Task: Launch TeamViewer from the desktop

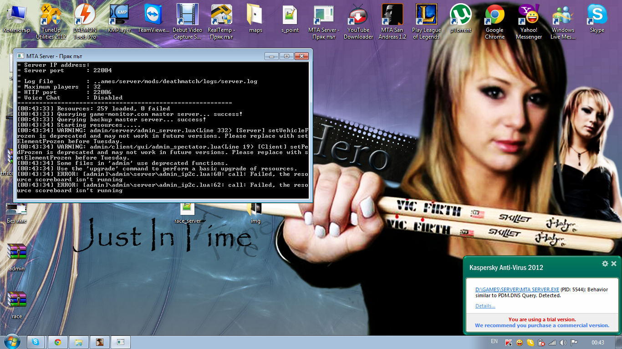Action: point(153,15)
